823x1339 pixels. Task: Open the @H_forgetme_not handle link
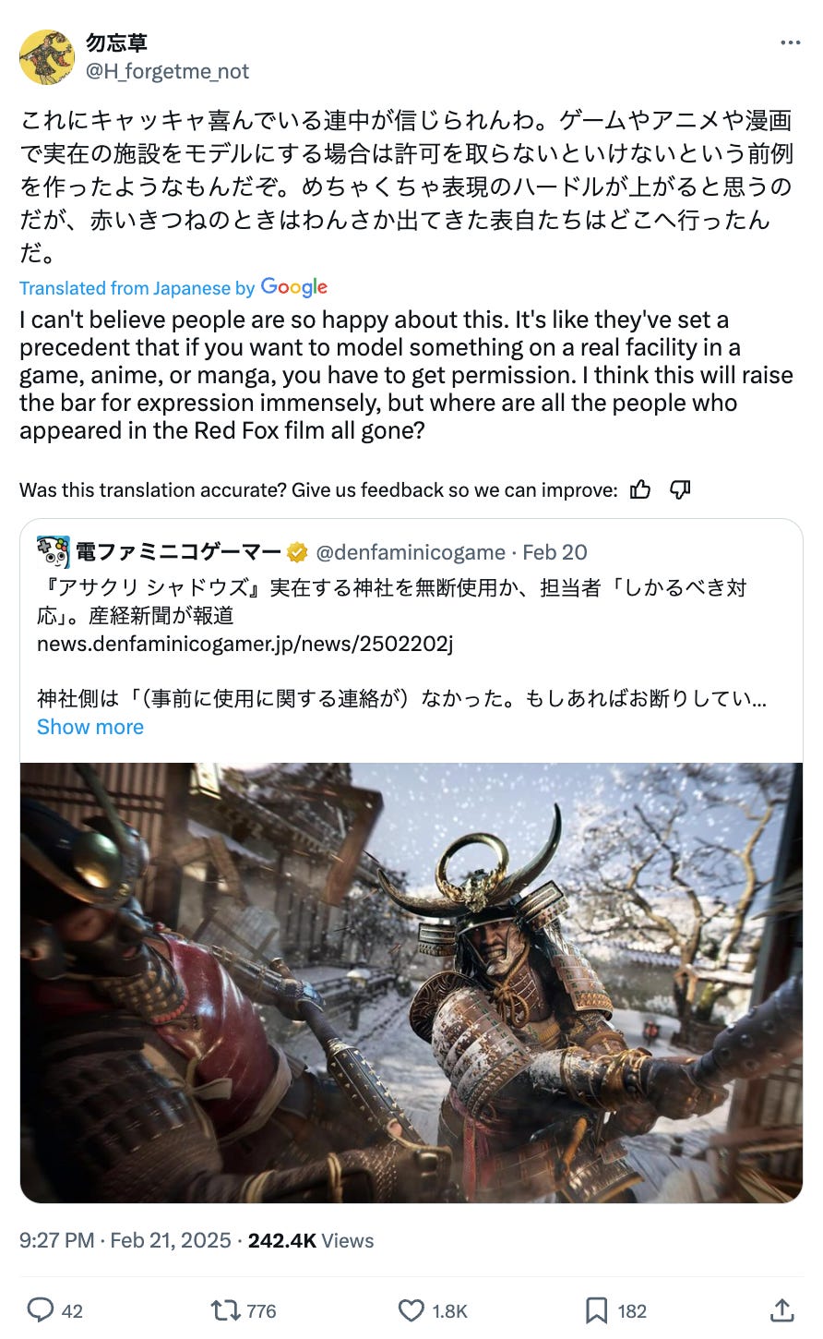167,70
